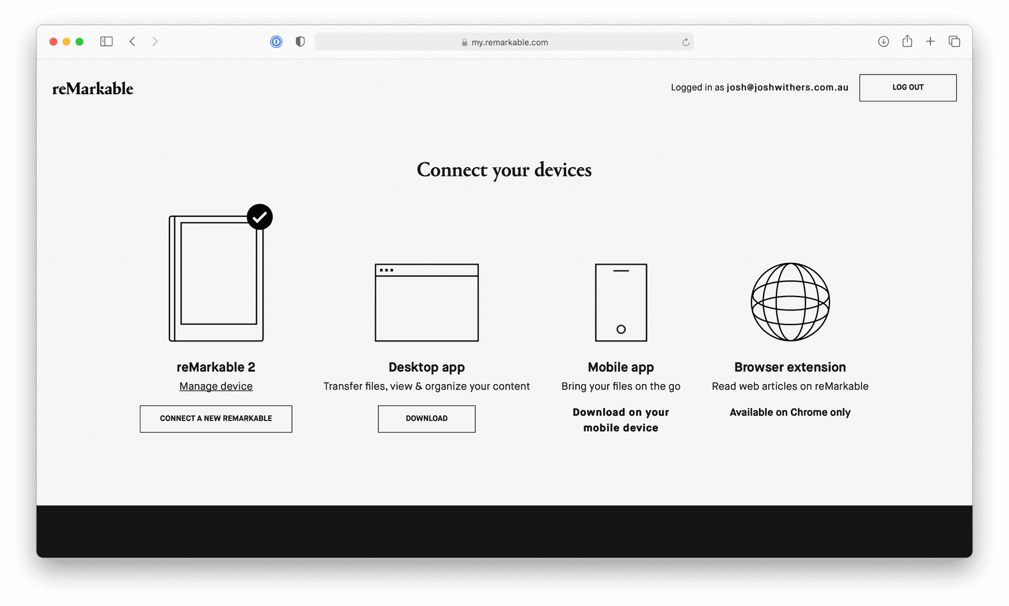Click the reMarkable logo
Image resolution: width=1009 pixels, height=606 pixels.
tap(93, 89)
